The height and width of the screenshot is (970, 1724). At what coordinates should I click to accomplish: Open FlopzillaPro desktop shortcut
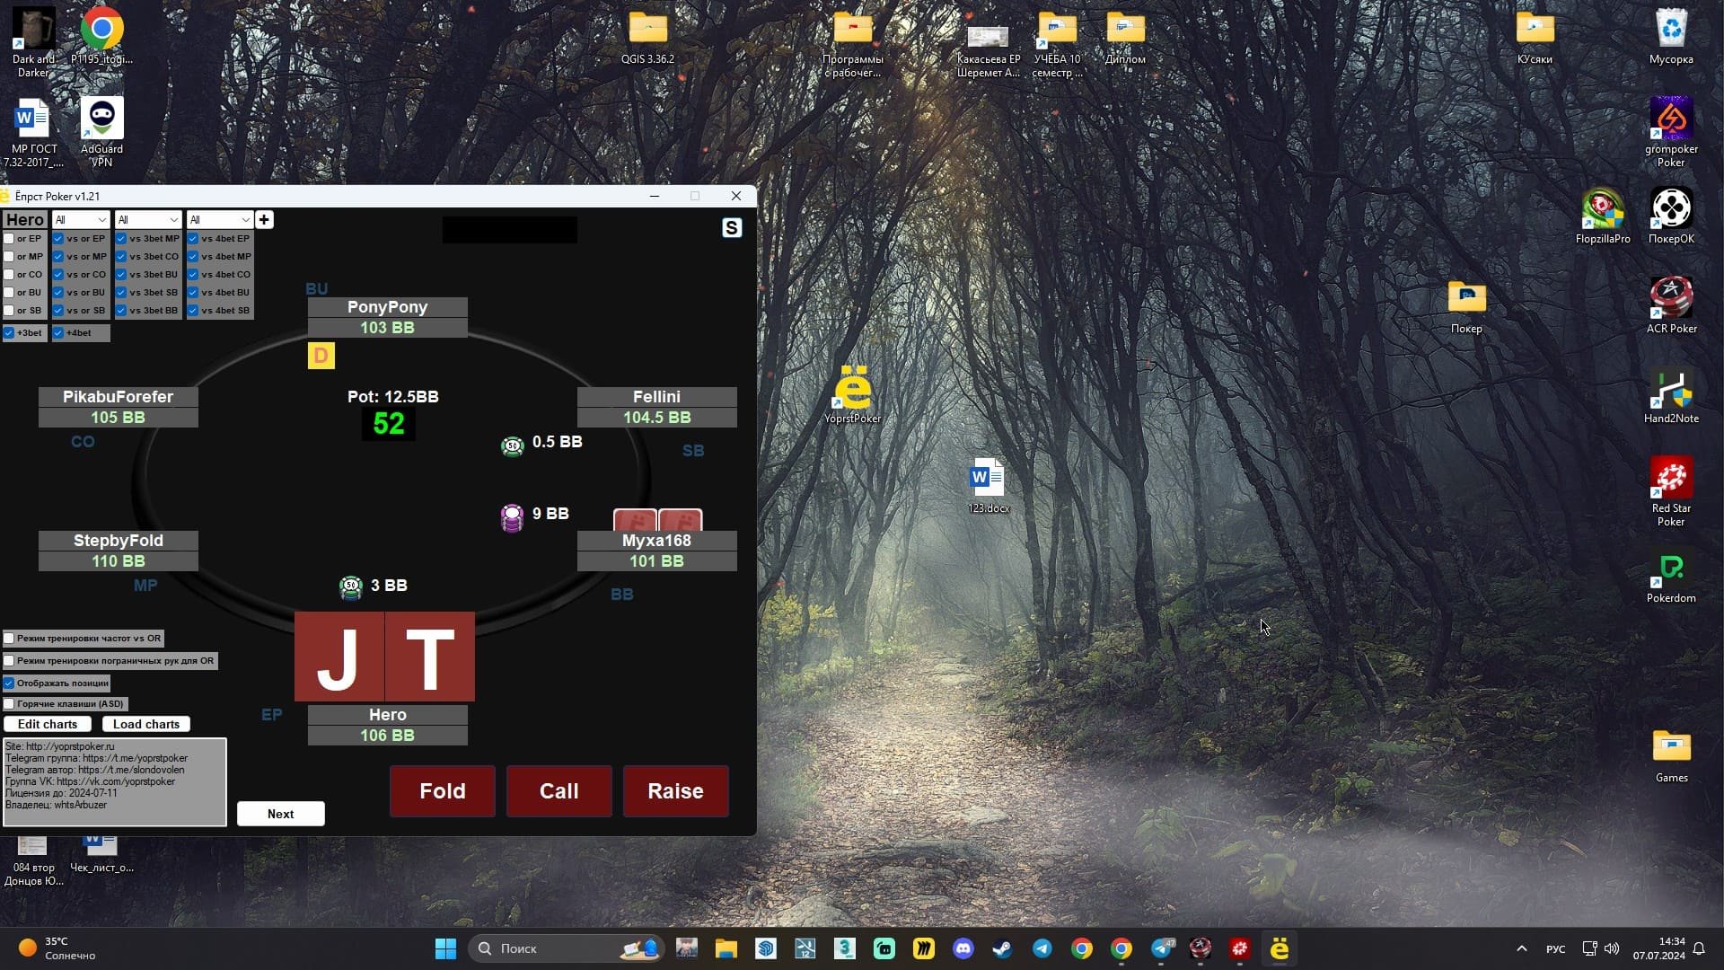(1603, 216)
